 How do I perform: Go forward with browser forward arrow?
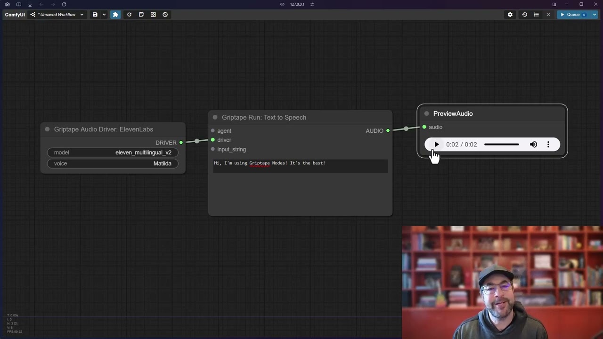coord(53,4)
